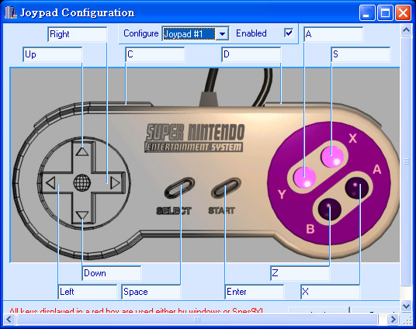Click the Joypad Configuration window icon
This screenshot has width=416, height=329.
[11, 12]
